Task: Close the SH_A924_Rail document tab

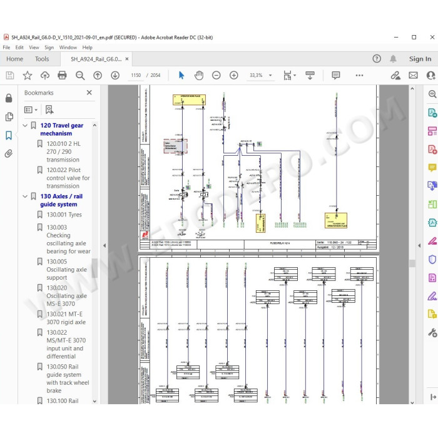Action: pos(127,59)
